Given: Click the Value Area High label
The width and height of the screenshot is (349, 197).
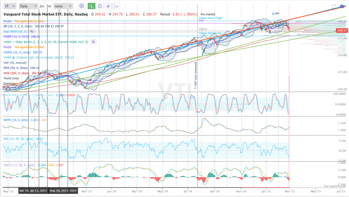Looking at the screenshot, I should point(211,18).
